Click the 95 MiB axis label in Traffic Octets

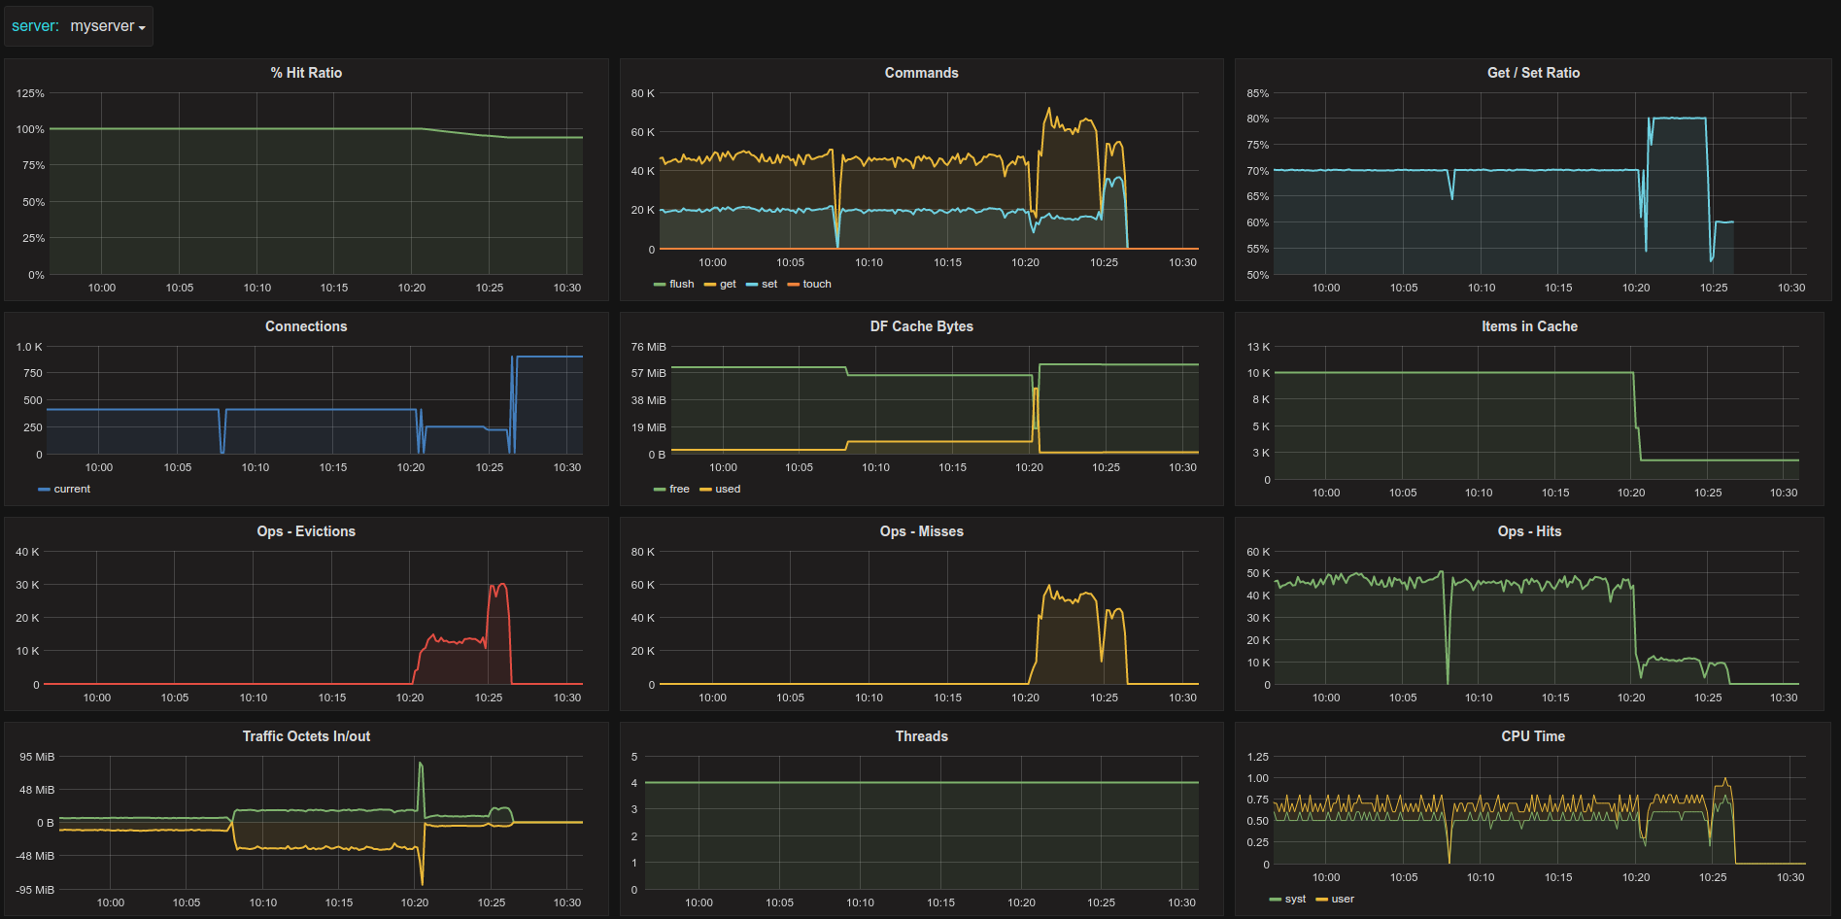[37, 757]
